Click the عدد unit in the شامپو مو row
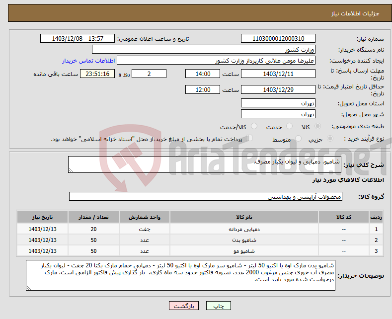The image size is (392, 319). [145, 251]
